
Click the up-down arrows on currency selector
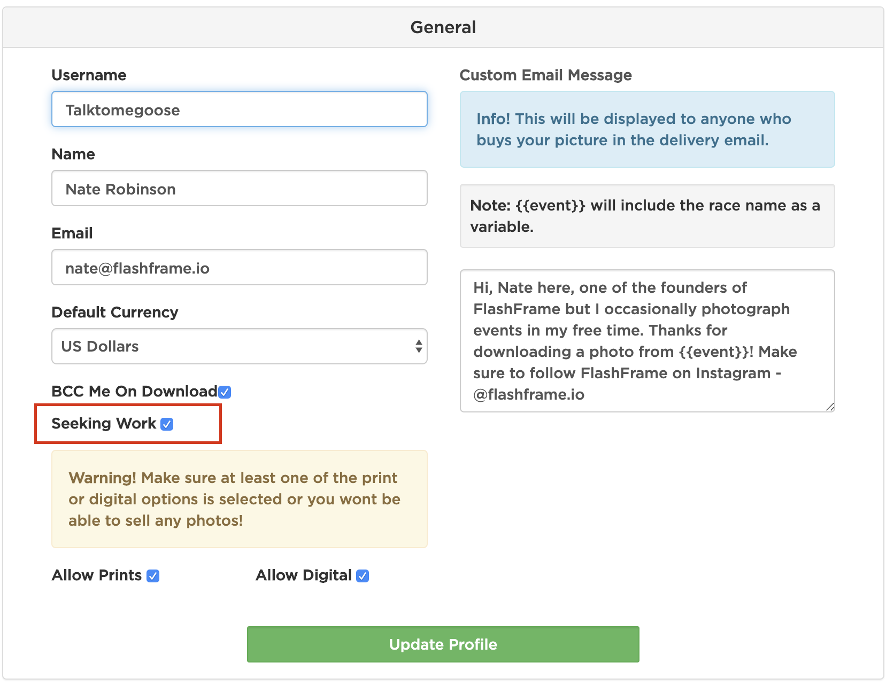pyautogui.click(x=419, y=346)
